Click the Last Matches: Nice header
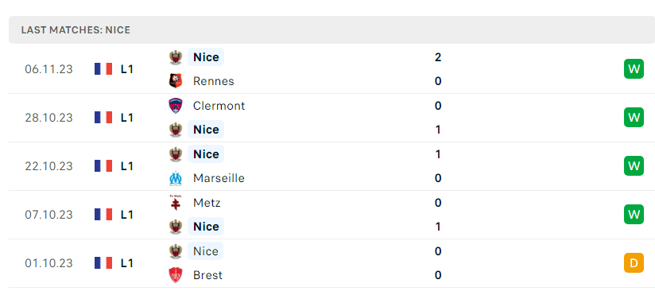 click(x=76, y=30)
